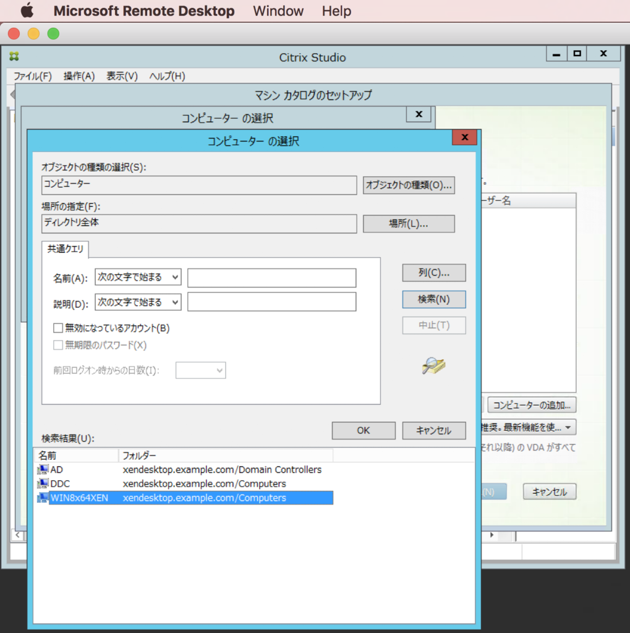
Task: Click コンピューターの追加... button
Action: pos(532,405)
